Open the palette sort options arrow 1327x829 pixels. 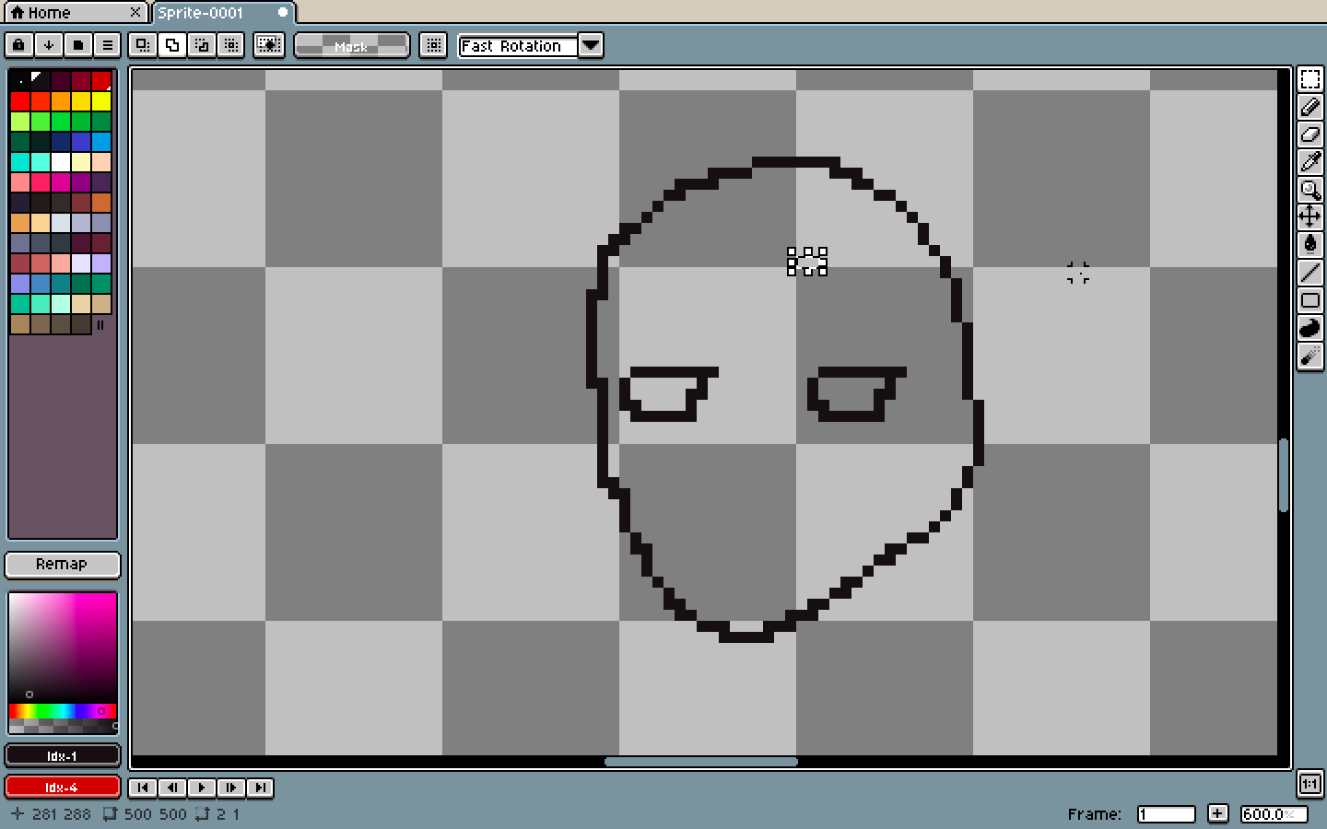point(49,44)
